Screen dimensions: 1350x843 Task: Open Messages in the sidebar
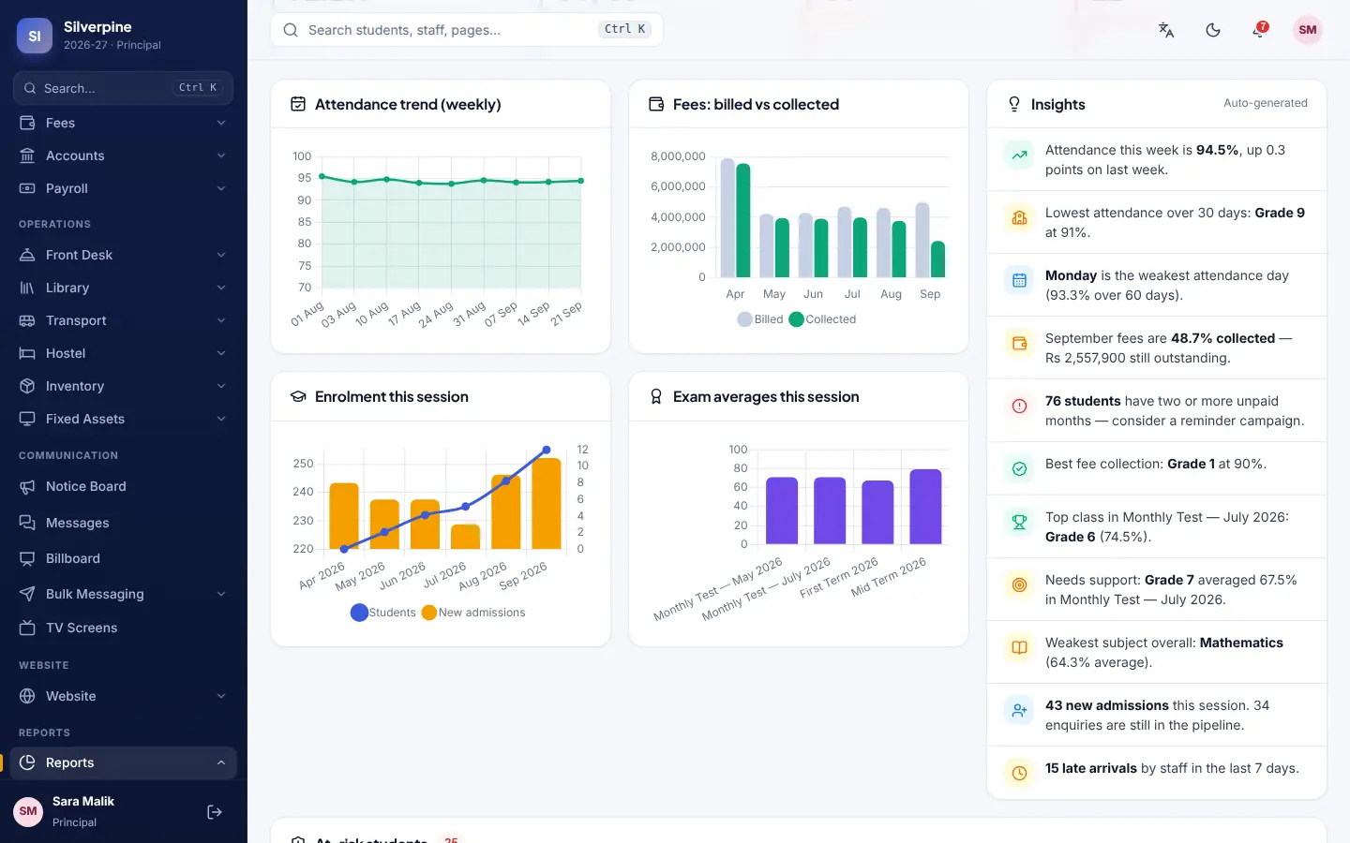tap(124, 523)
